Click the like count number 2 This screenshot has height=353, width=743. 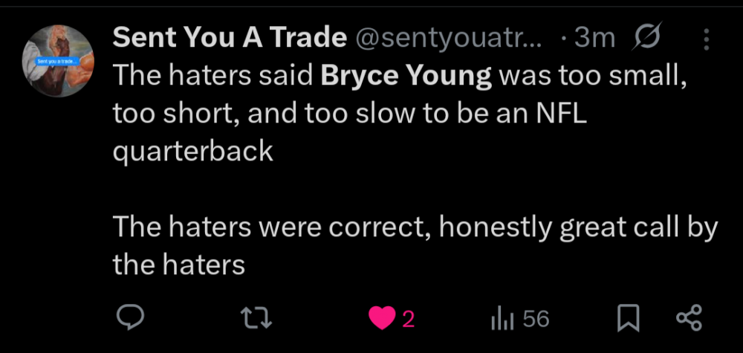(x=407, y=320)
